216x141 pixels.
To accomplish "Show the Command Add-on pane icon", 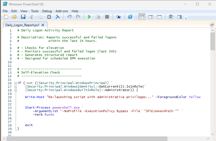I will [180, 17].
